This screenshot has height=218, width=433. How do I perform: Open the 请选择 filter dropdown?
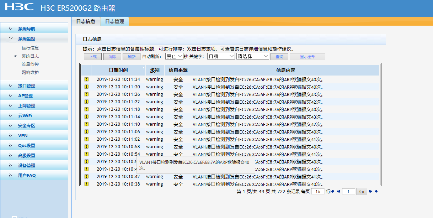253,56
